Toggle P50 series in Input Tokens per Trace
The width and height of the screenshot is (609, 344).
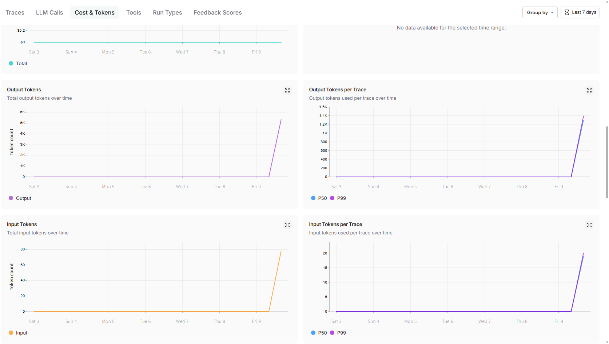pos(319,333)
